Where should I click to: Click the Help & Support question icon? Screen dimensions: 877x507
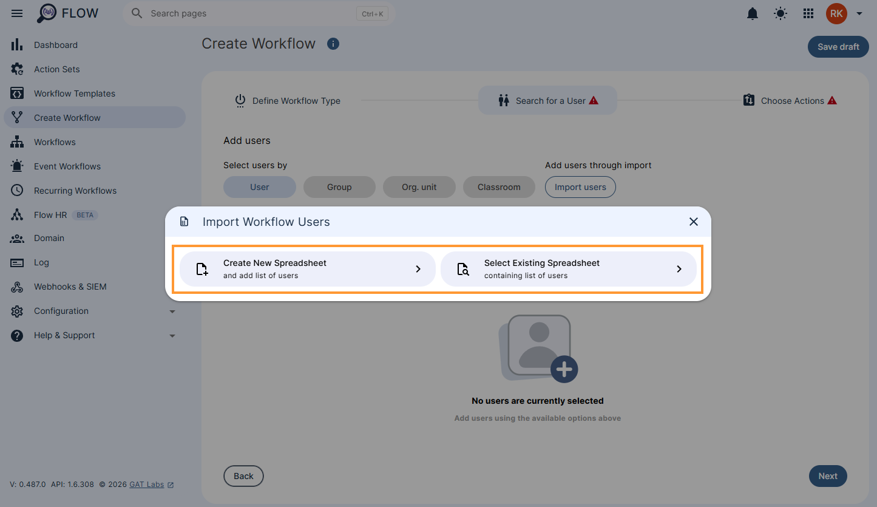click(17, 335)
